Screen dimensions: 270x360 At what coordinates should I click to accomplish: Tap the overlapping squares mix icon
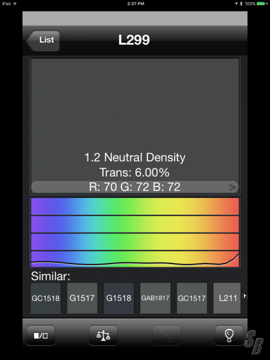166,335
